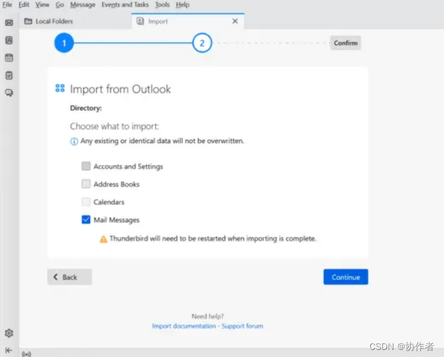444x357 pixels.
Task: Open the Edit menu
Action: (24, 5)
